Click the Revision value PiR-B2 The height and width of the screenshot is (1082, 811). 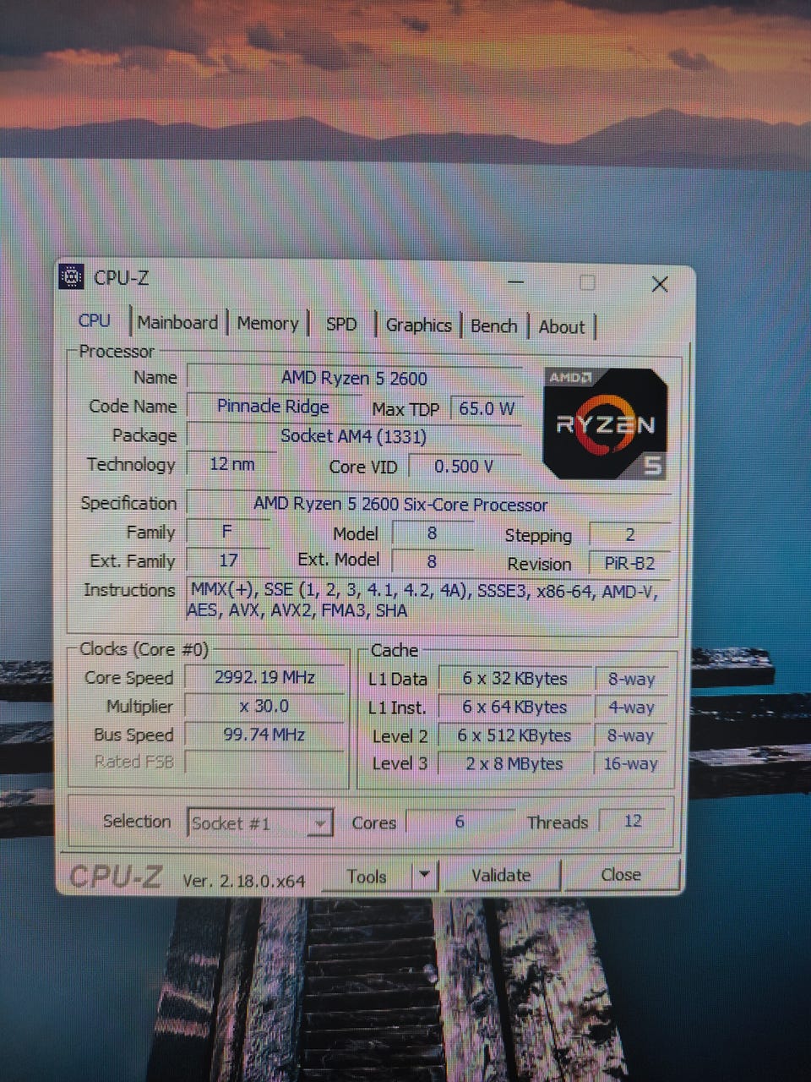pos(630,564)
